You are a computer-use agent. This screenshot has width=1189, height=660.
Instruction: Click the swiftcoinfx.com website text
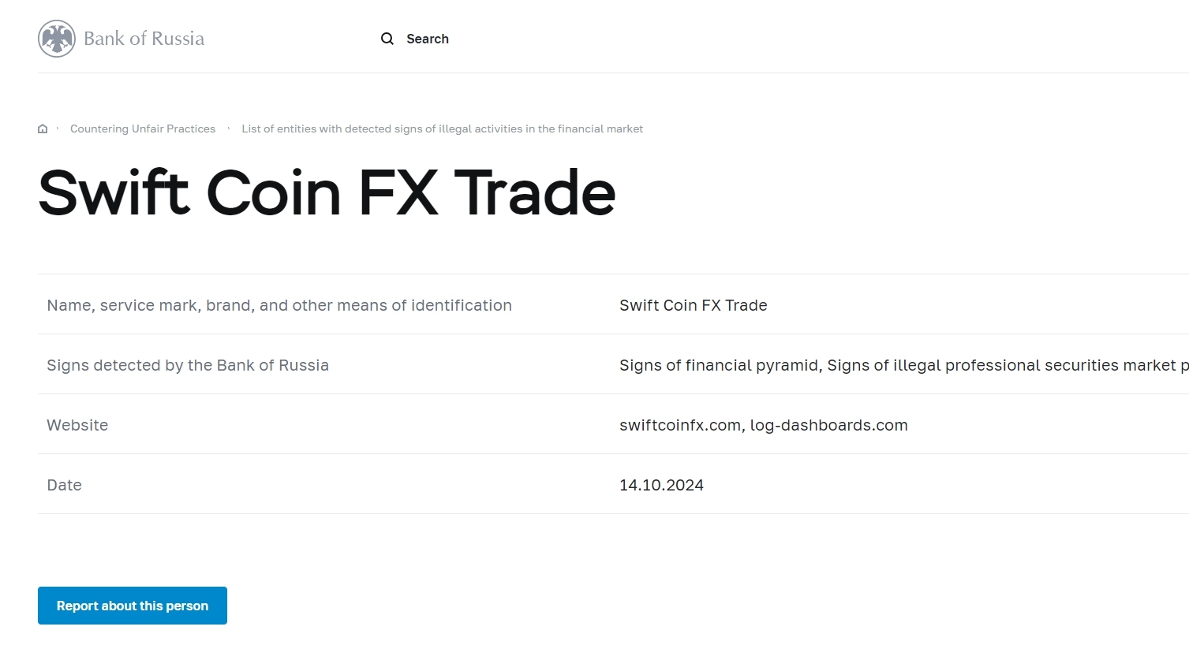(679, 425)
